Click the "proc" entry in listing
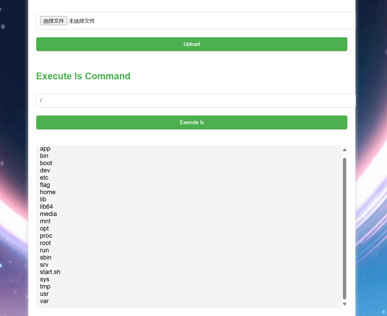This screenshot has height=316, width=387. pos(46,236)
